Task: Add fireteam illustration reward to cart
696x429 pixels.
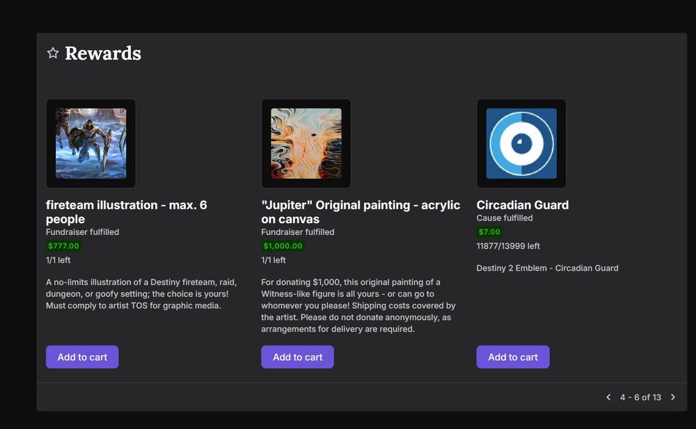Action: (x=82, y=357)
